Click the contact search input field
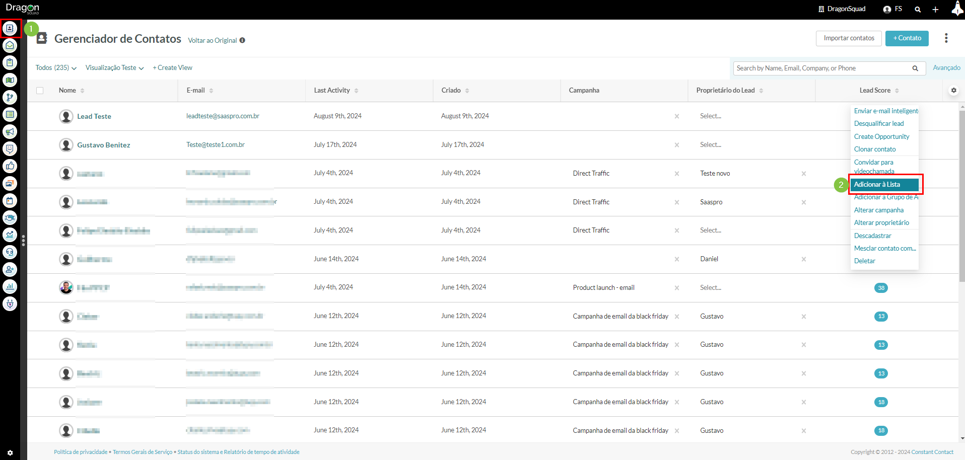Image resolution: width=965 pixels, height=460 pixels. 822,68
